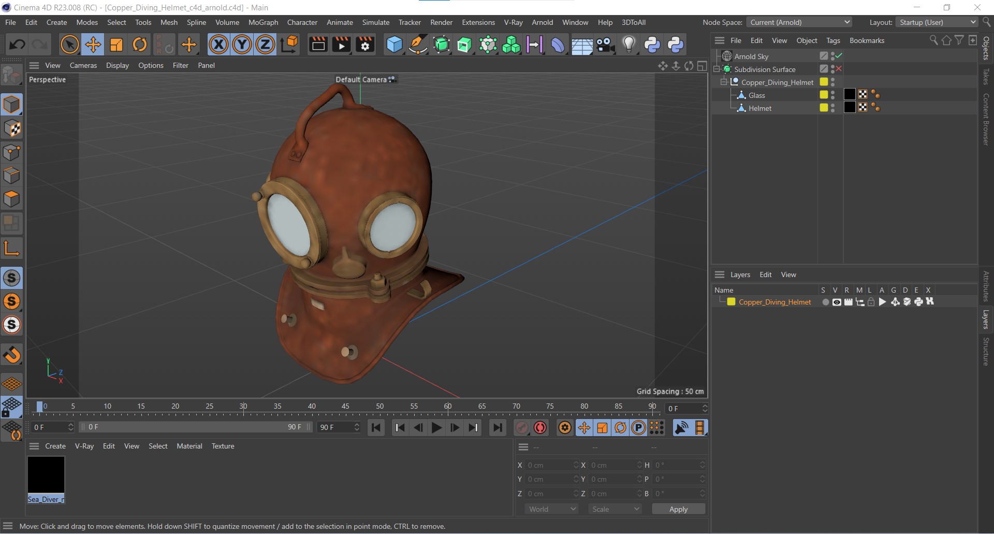Viewport: 994px width, 534px height.
Task: Open the viewport hamburger menu
Action: point(34,65)
